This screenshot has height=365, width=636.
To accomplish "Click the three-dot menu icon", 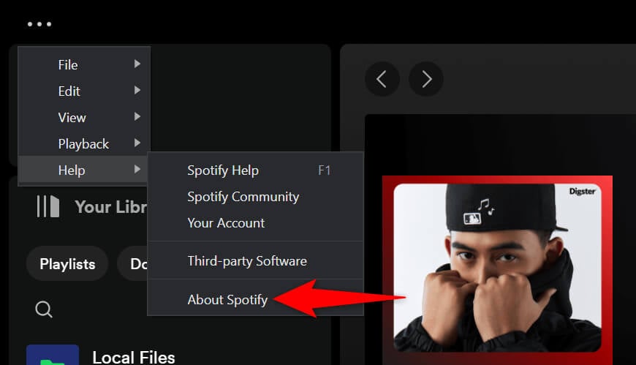I will pyautogui.click(x=39, y=24).
